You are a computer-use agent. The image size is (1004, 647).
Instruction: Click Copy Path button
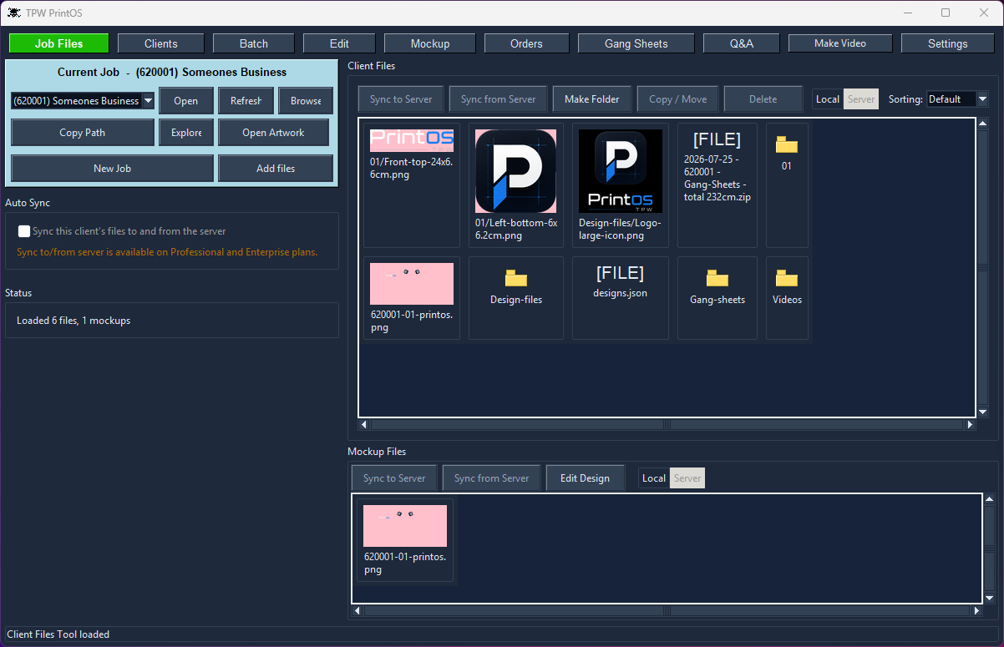click(x=83, y=133)
